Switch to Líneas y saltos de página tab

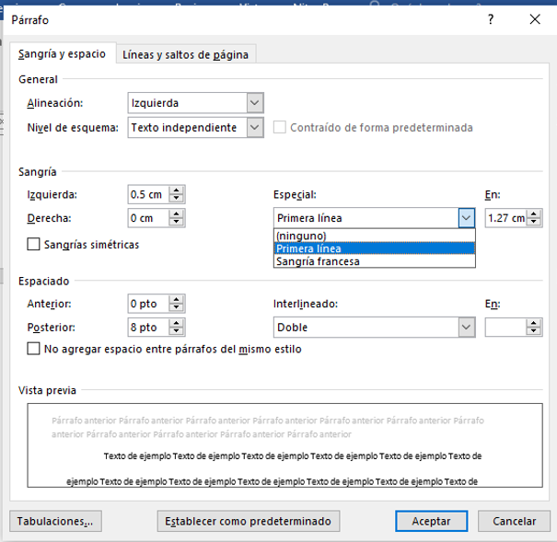pos(186,54)
